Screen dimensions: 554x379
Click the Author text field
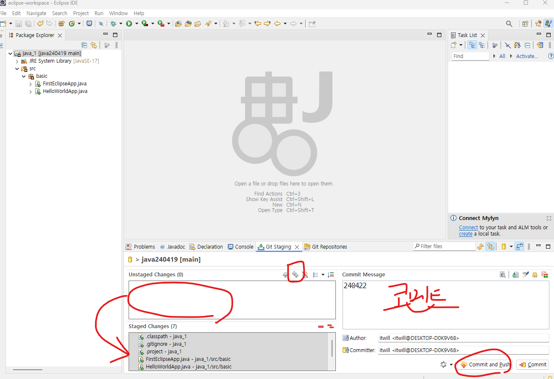(x=463, y=338)
